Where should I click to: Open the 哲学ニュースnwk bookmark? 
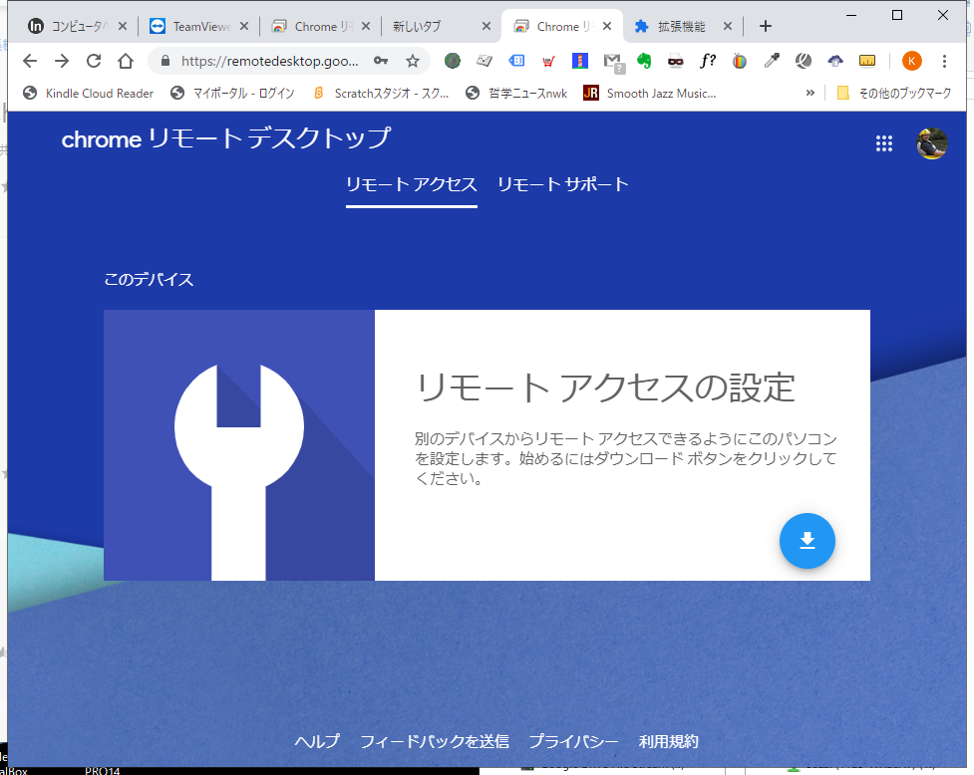516,93
